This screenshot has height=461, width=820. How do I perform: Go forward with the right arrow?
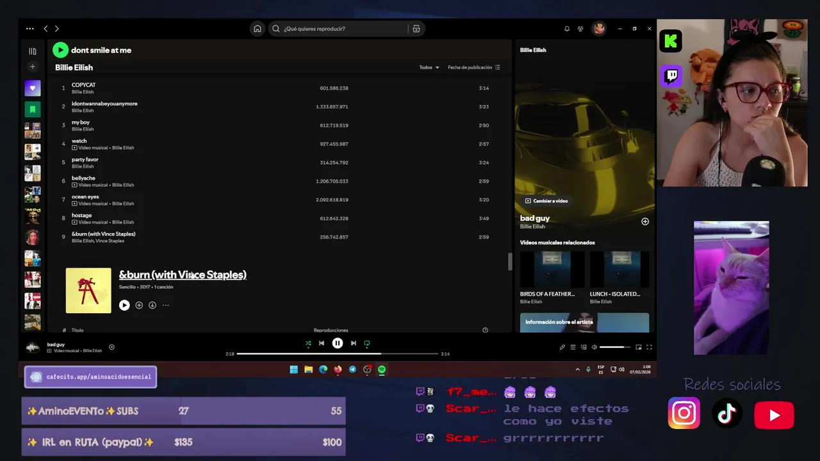[56, 29]
